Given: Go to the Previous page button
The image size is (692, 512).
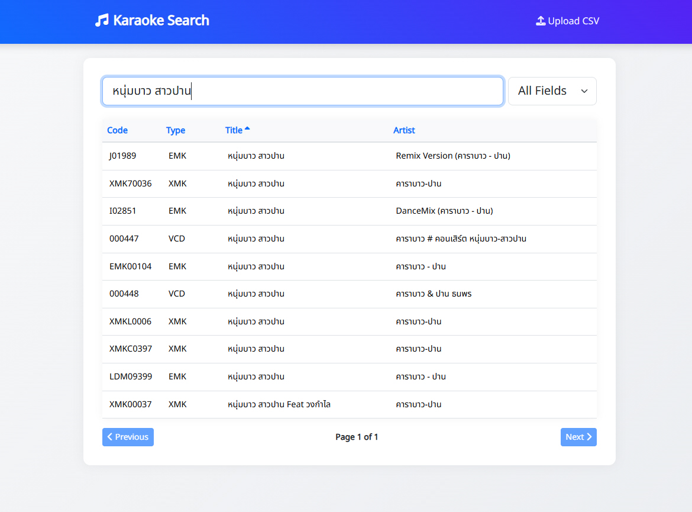Looking at the screenshot, I should pyautogui.click(x=128, y=437).
